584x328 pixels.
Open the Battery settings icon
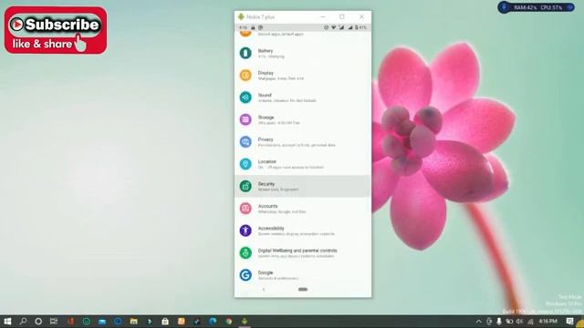[x=245, y=53]
